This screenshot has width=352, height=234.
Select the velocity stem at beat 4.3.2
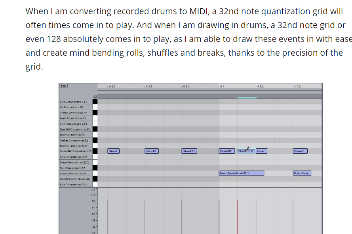click(108, 217)
